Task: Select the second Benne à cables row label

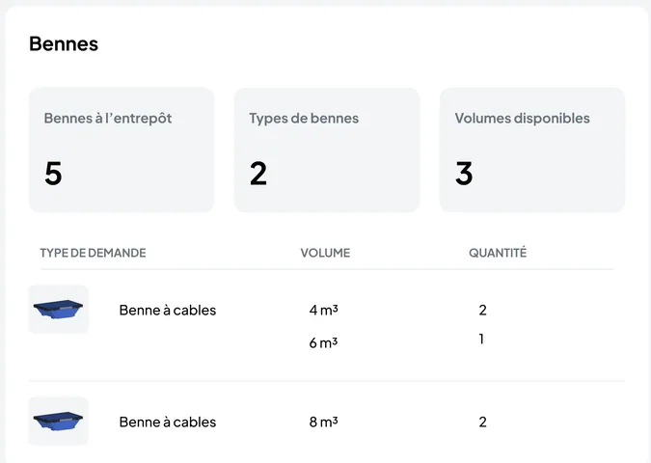Action: click(x=167, y=422)
